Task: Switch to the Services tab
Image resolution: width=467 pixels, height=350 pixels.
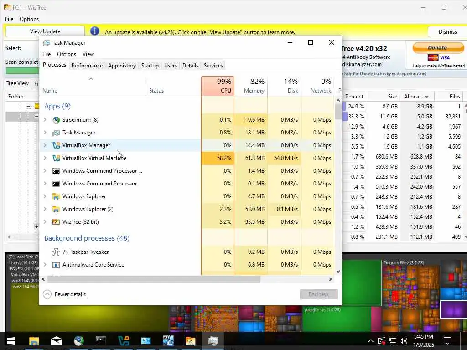Action: [213, 66]
